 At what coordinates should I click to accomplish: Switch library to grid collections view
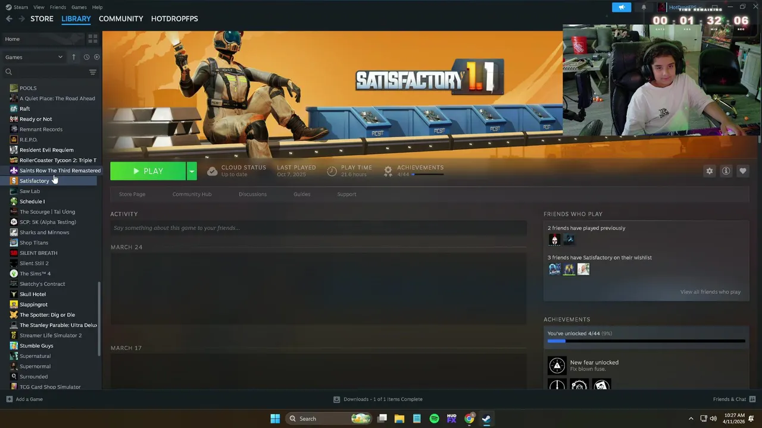point(93,39)
